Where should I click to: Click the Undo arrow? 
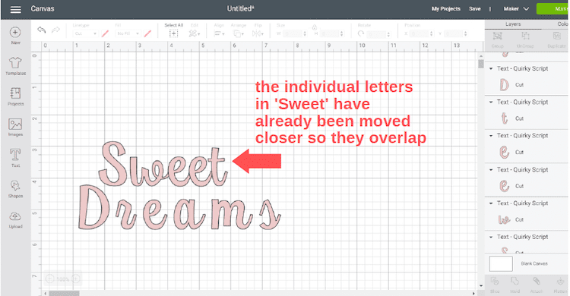pos(42,30)
